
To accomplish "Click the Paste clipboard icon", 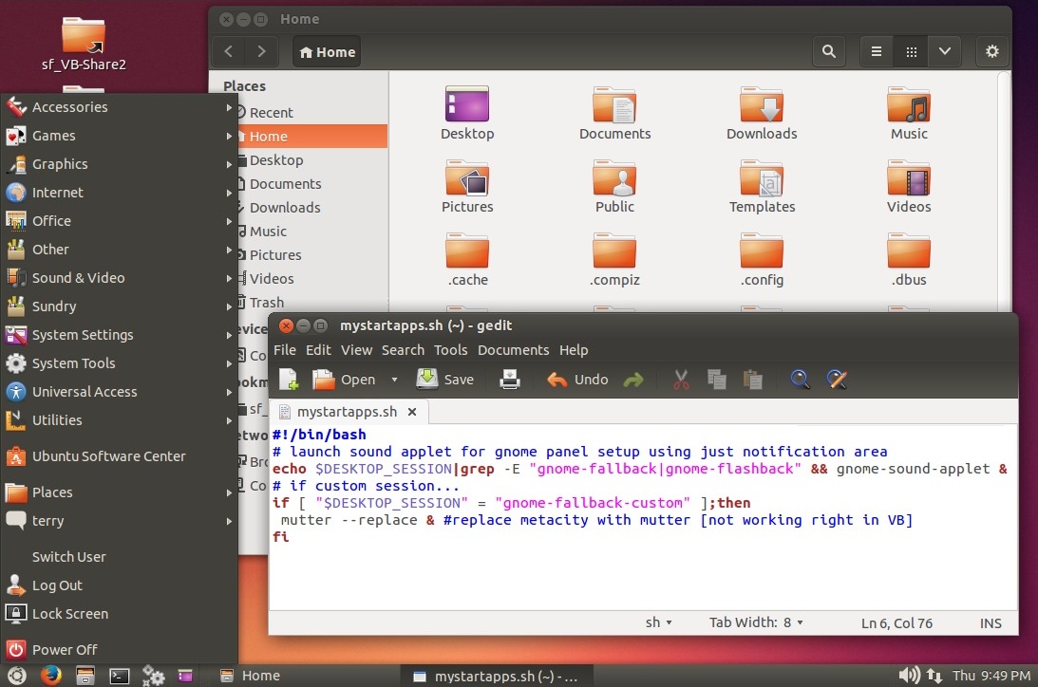I will pos(752,380).
